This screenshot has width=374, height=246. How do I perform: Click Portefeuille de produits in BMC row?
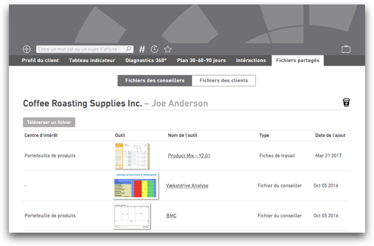point(50,215)
